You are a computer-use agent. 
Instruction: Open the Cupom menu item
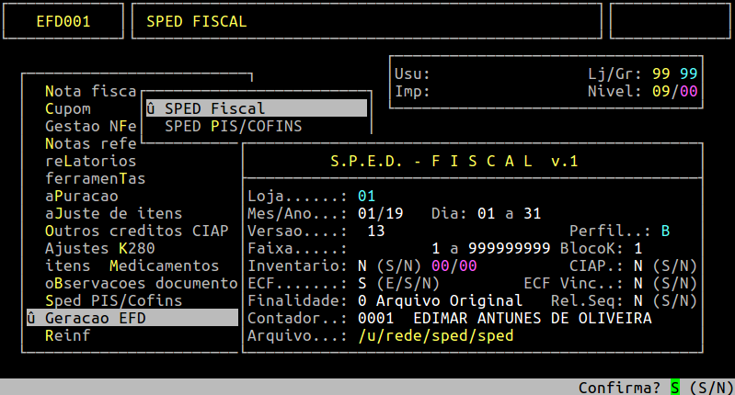tap(68, 108)
